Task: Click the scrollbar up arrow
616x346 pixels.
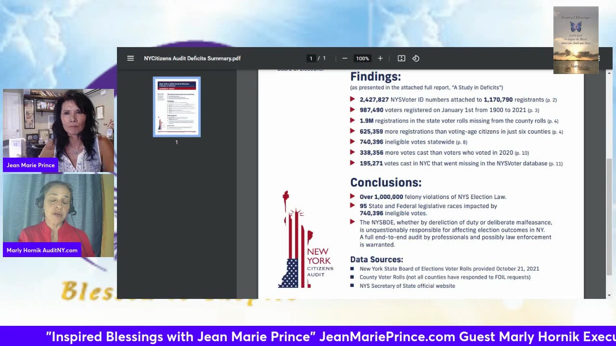Action: tap(609, 73)
